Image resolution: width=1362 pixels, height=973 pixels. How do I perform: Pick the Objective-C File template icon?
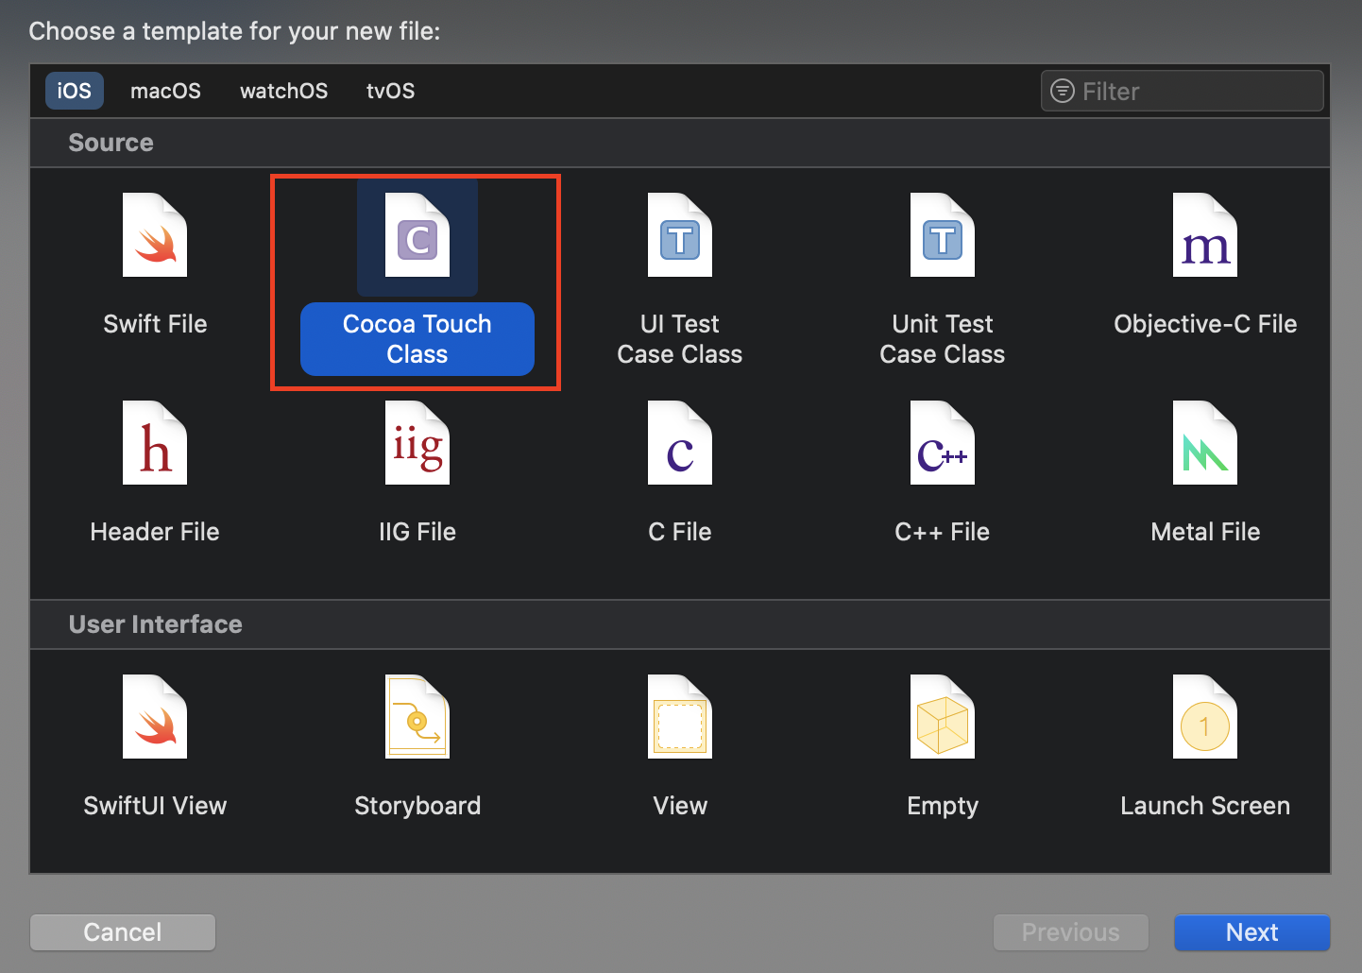click(x=1205, y=235)
